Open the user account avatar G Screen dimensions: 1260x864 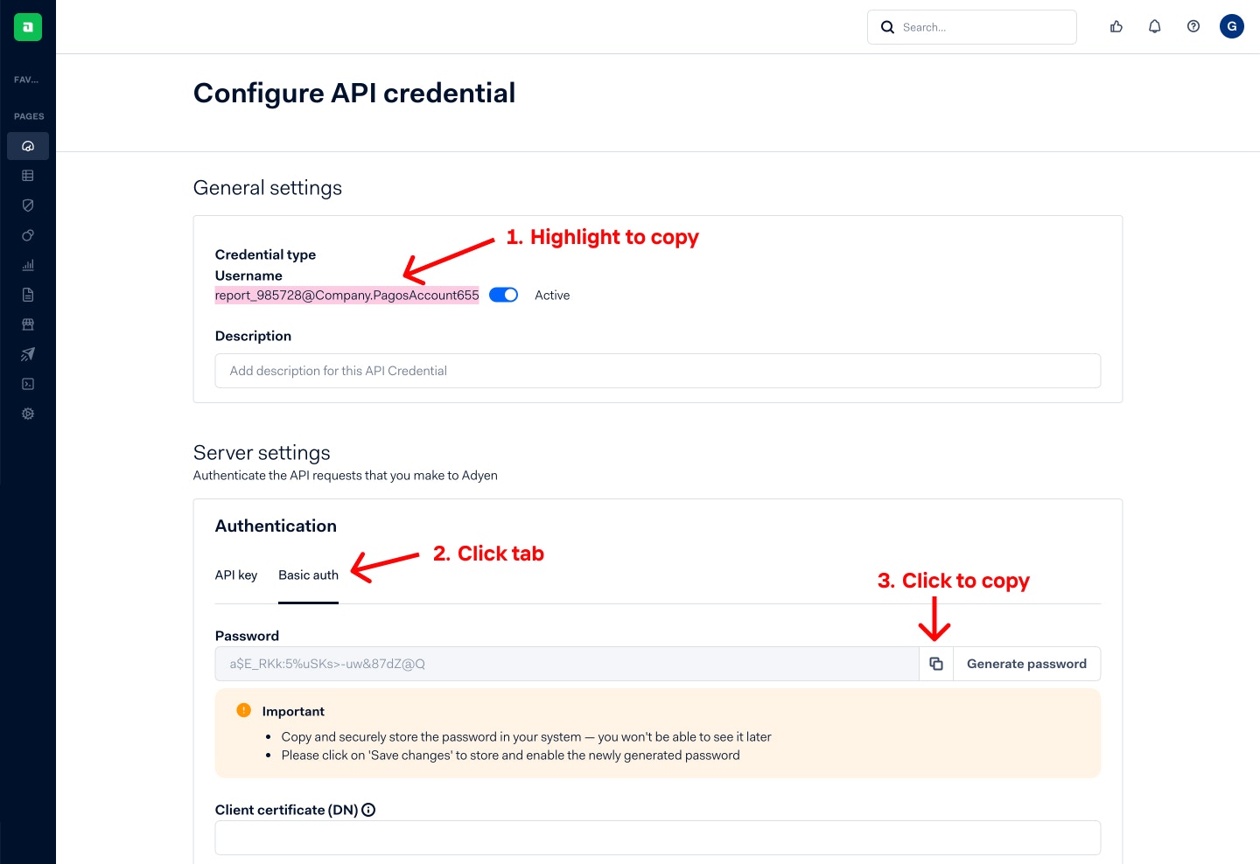pyautogui.click(x=1231, y=27)
